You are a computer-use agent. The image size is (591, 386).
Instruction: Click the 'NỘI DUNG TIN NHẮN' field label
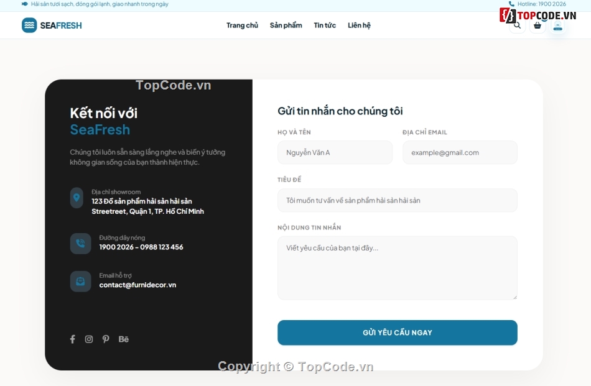click(309, 227)
